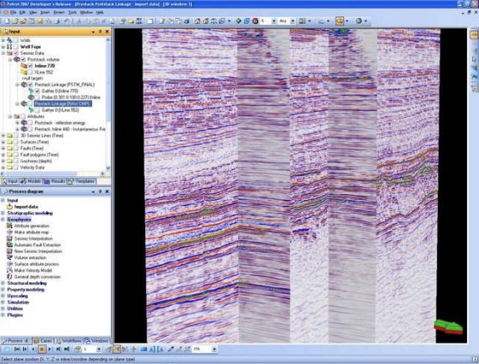Click the New project icon in the toolbar
This screenshot has height=364, width=479.
tap(7, 21)
